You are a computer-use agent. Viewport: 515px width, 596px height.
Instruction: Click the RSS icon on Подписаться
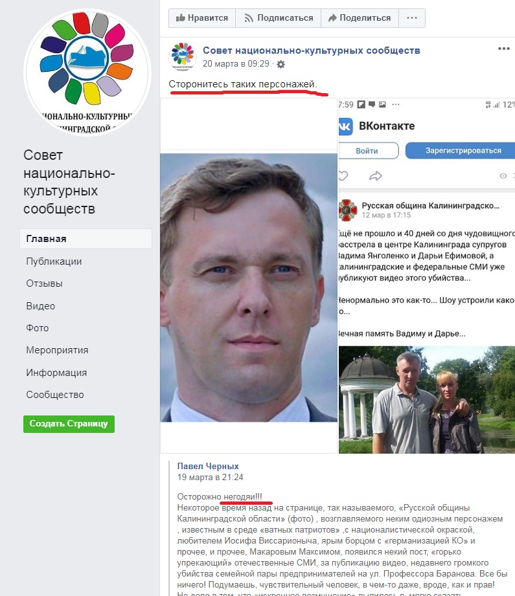coord(249,18)
